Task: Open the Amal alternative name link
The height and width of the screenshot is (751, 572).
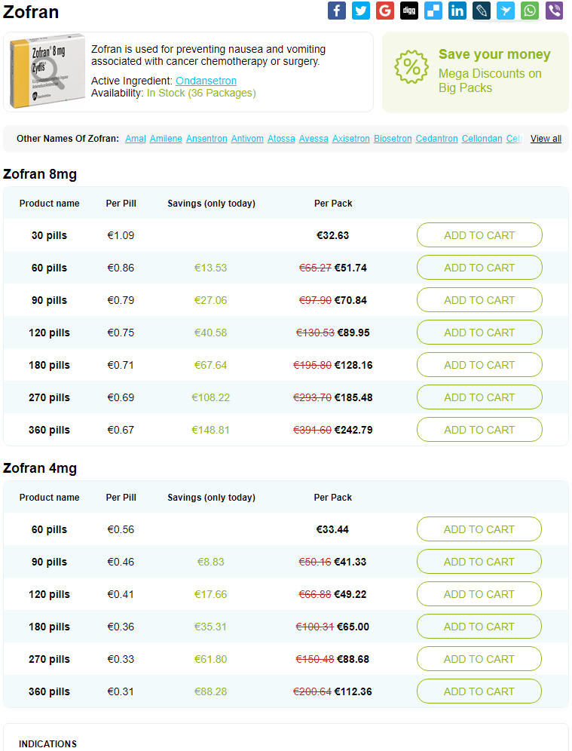Action: coord(136,139)
